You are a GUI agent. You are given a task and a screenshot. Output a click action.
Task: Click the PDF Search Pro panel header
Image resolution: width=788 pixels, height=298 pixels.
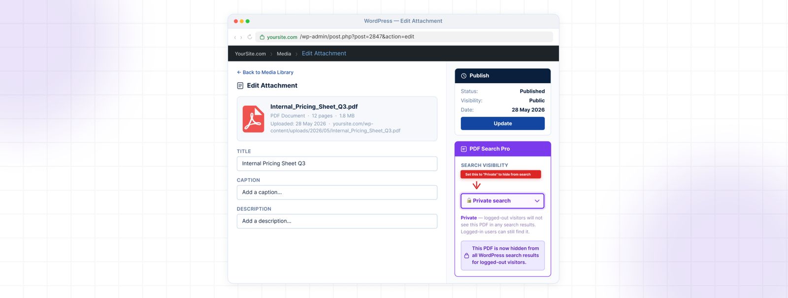pos(502,149)
